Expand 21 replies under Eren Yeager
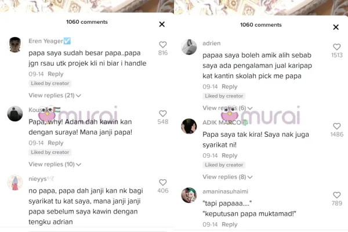Image resolution: width=348 pixels, height=232 pixels. point(55,96)
